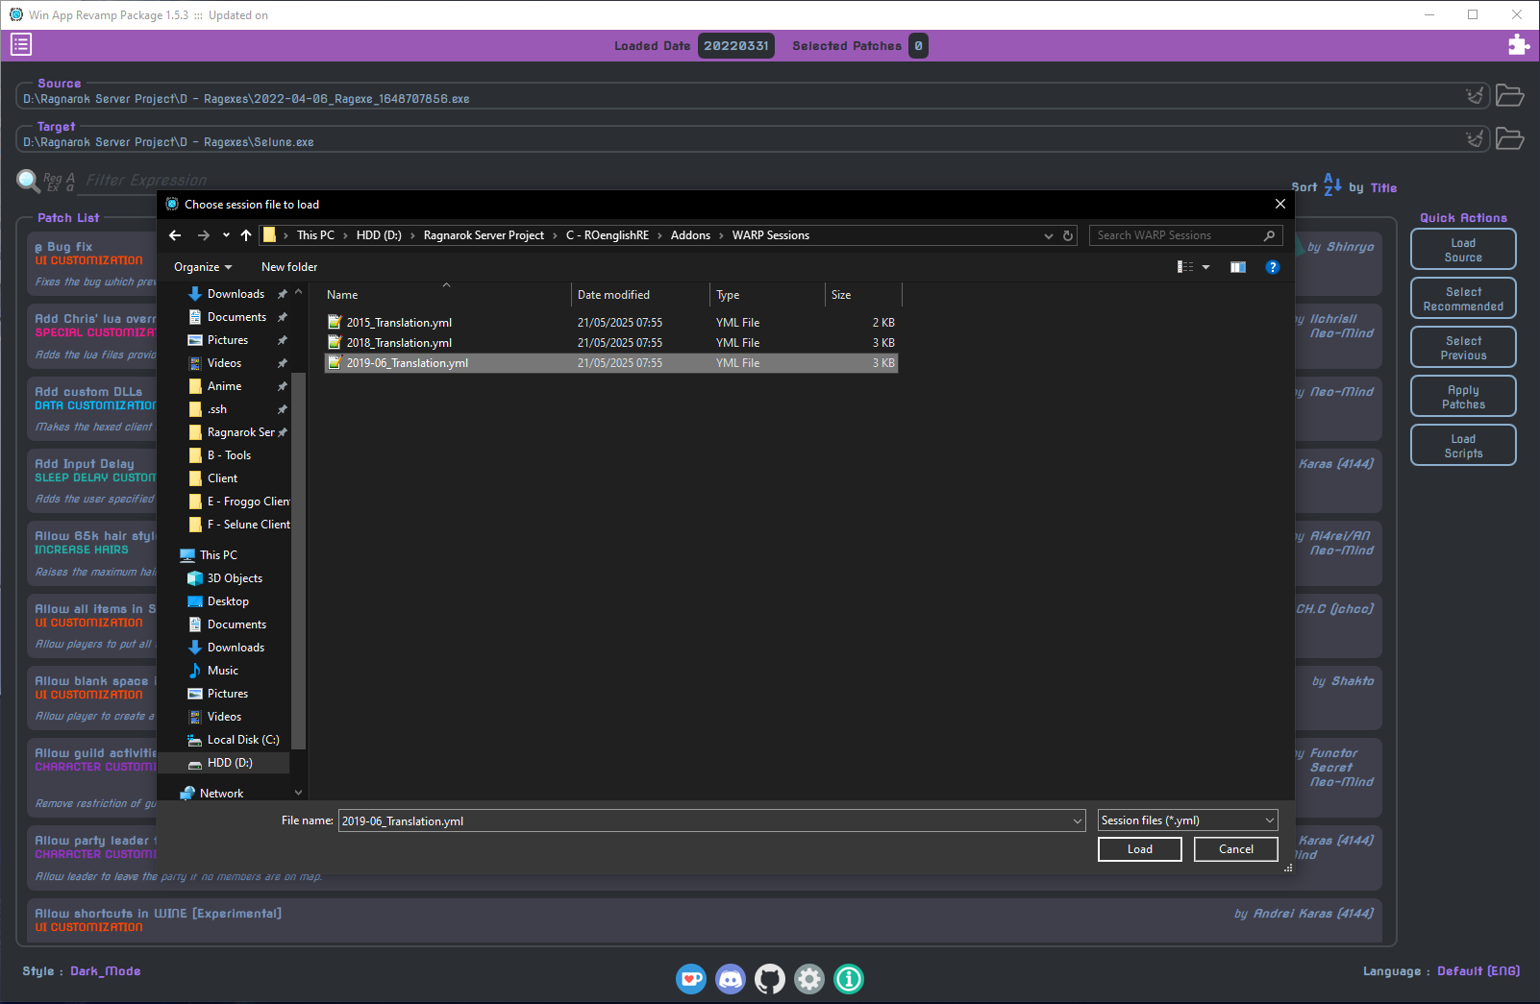
Task: Click the Load Source quick action
Action: pyautogui.click(x=1463, y=250)
